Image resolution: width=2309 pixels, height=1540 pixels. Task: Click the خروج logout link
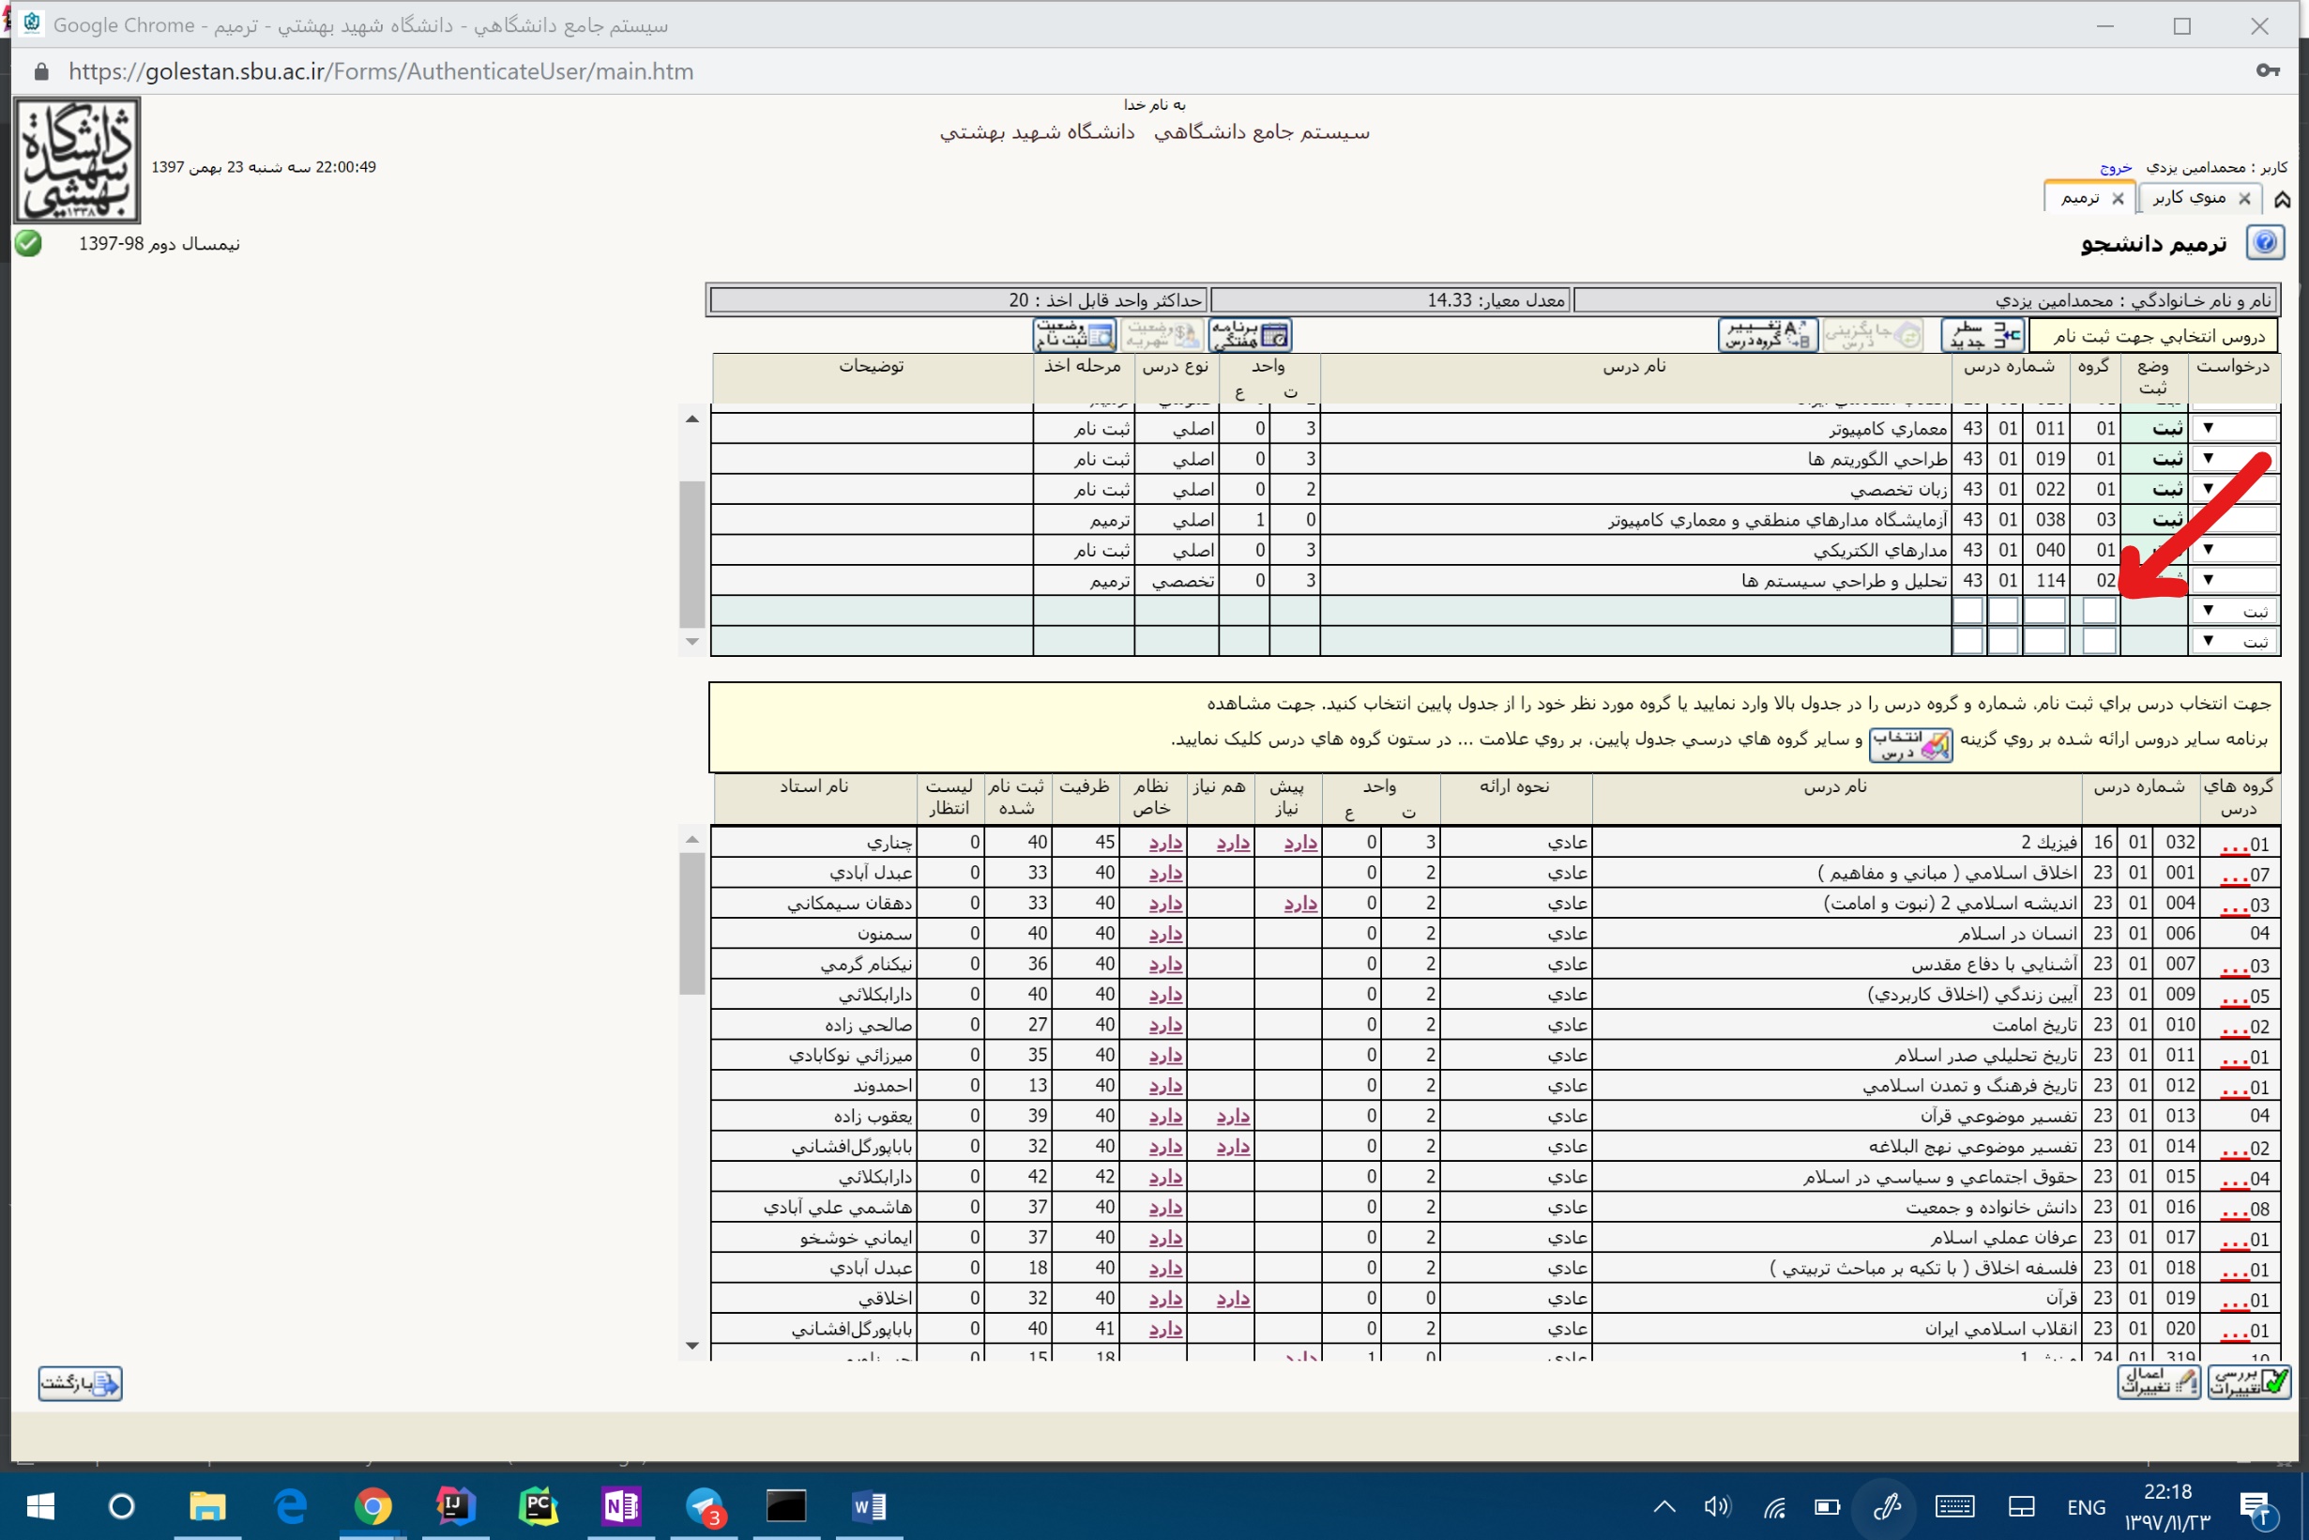[x=2116, y=168]
